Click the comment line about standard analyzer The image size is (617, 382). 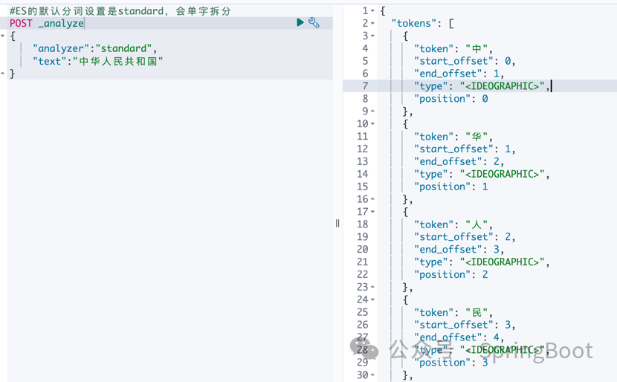pos(120,11)
